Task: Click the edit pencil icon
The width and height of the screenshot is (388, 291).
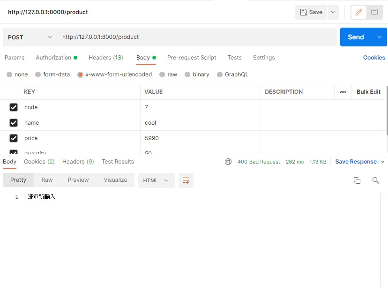Action: pos(359,12)
